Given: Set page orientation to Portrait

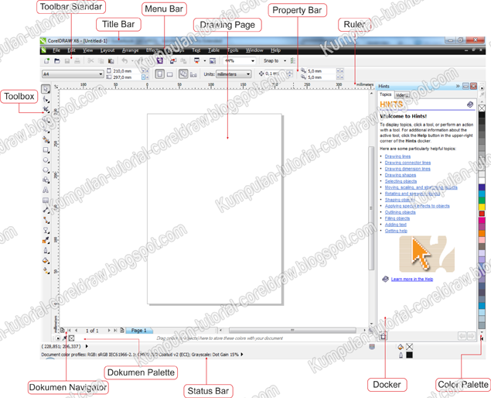Looking at the screenshot, I should [160, 74].
